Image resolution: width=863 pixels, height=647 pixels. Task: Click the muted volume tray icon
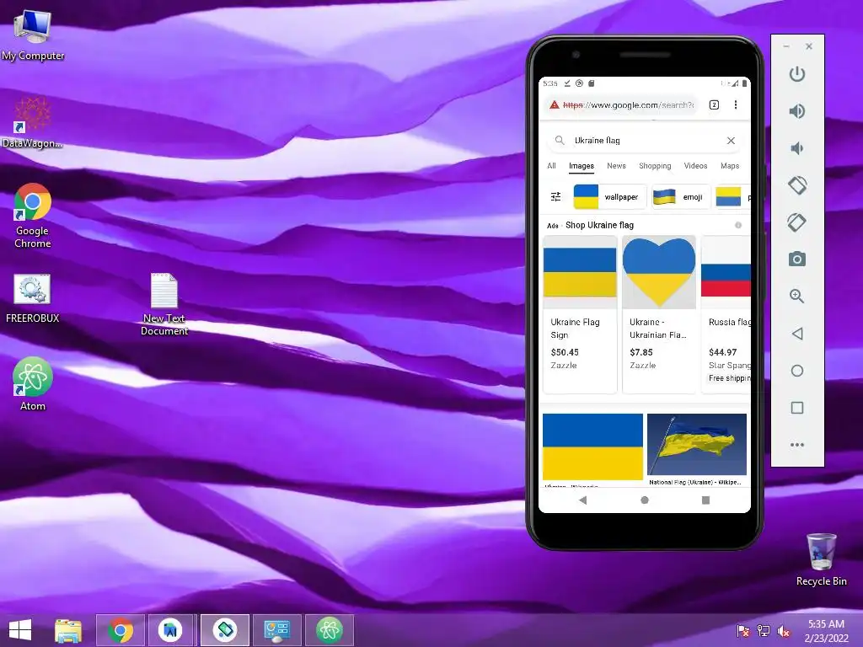pos(784,631)
